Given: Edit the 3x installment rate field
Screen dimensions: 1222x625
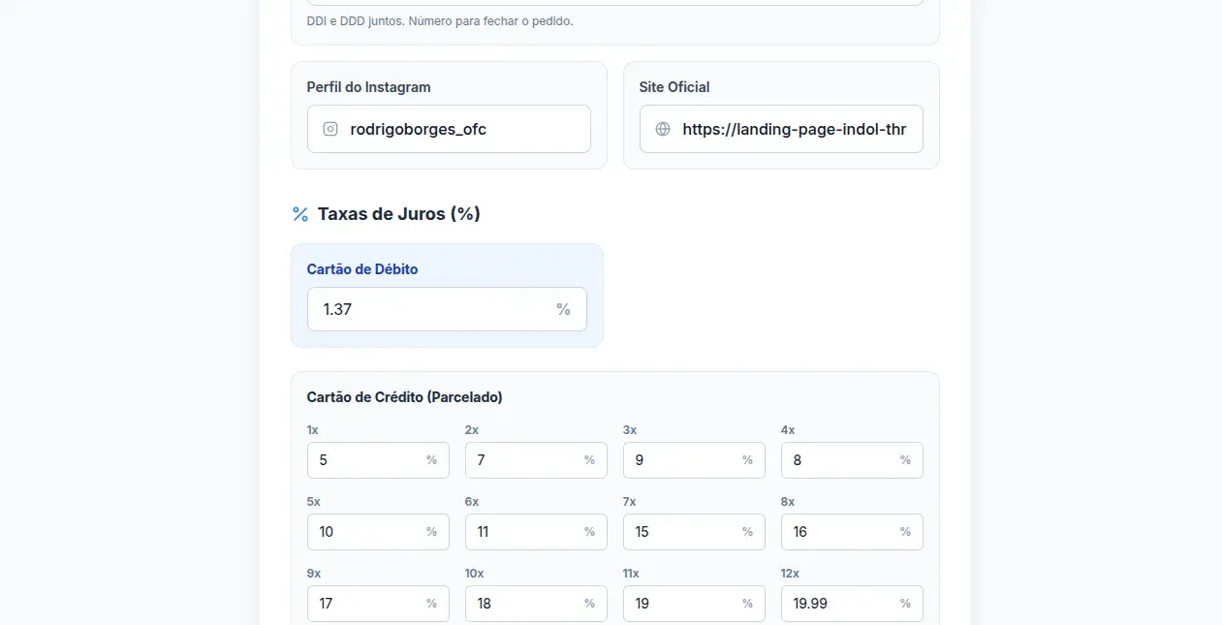Looking at the screenshot, I should pyautogui.click(x=694, y=460).
